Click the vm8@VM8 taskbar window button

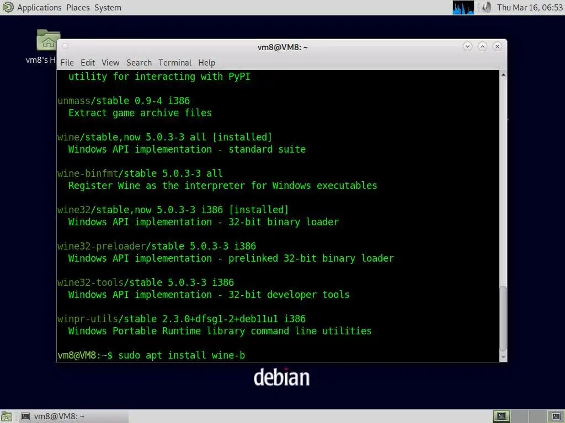[x=74, y=416]
